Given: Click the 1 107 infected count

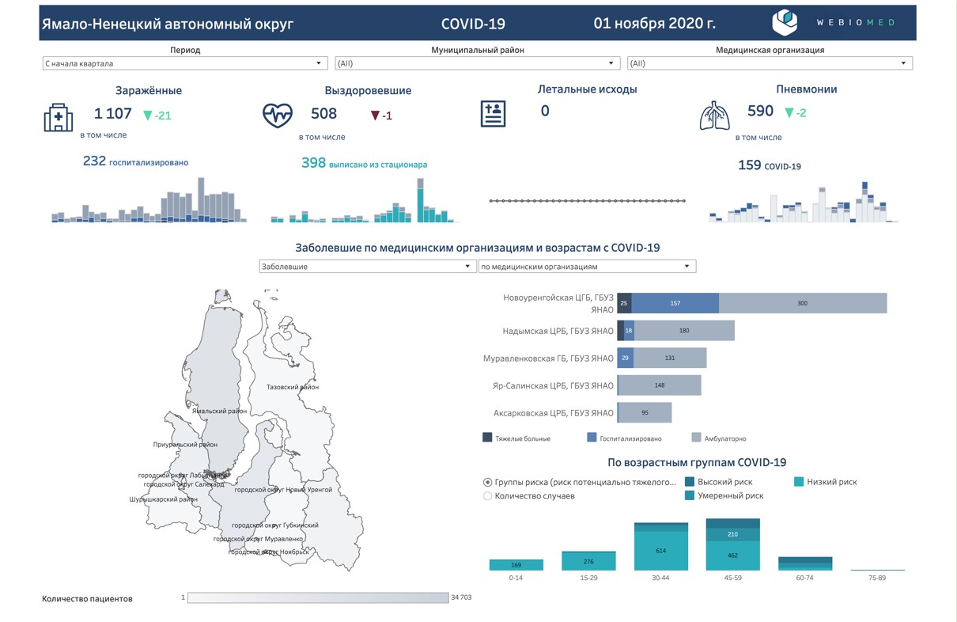Looking at the screenshot, I should [113, 114].
